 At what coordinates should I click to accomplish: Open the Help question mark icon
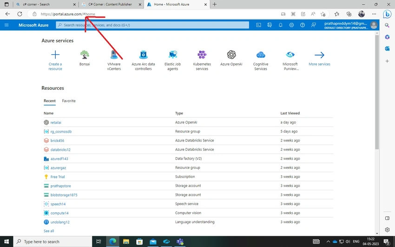point(303,25)
